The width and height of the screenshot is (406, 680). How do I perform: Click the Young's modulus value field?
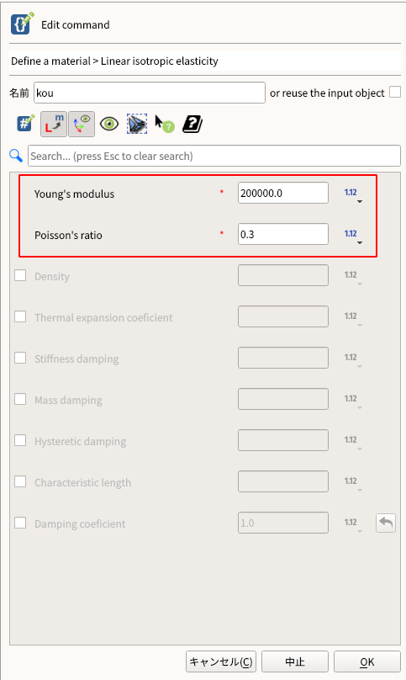coord(283,193)
